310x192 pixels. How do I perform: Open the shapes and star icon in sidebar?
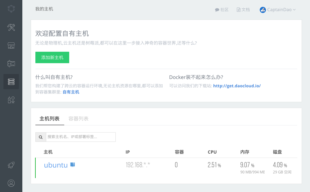click(x=11, y=100)
